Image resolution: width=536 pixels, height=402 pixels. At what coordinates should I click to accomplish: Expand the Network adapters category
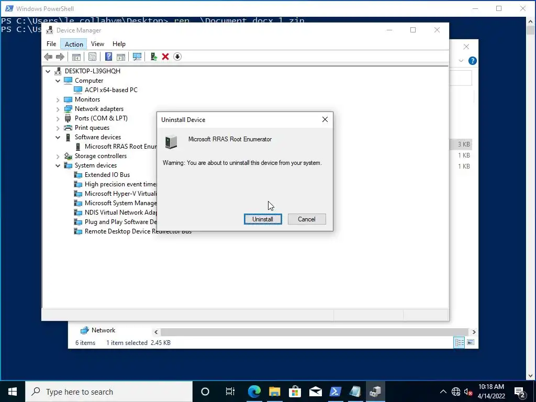tap(58, 109)
